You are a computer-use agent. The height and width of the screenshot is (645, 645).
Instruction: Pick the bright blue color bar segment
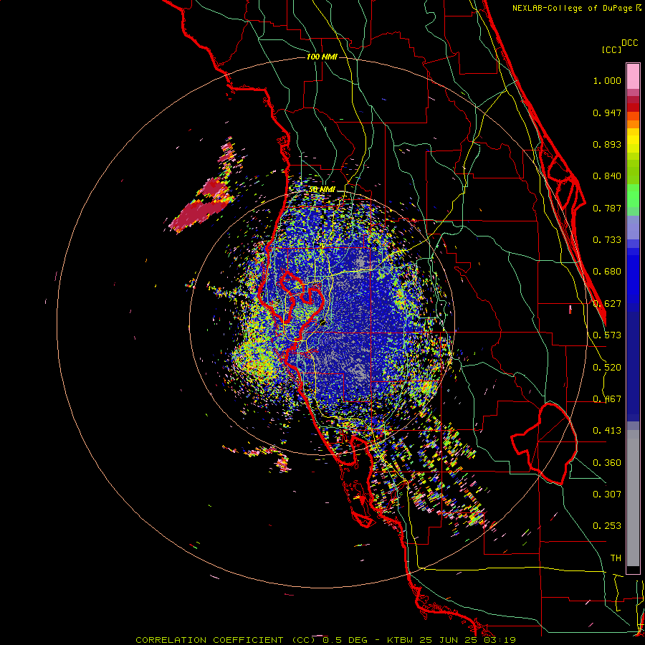click(633, 276)
